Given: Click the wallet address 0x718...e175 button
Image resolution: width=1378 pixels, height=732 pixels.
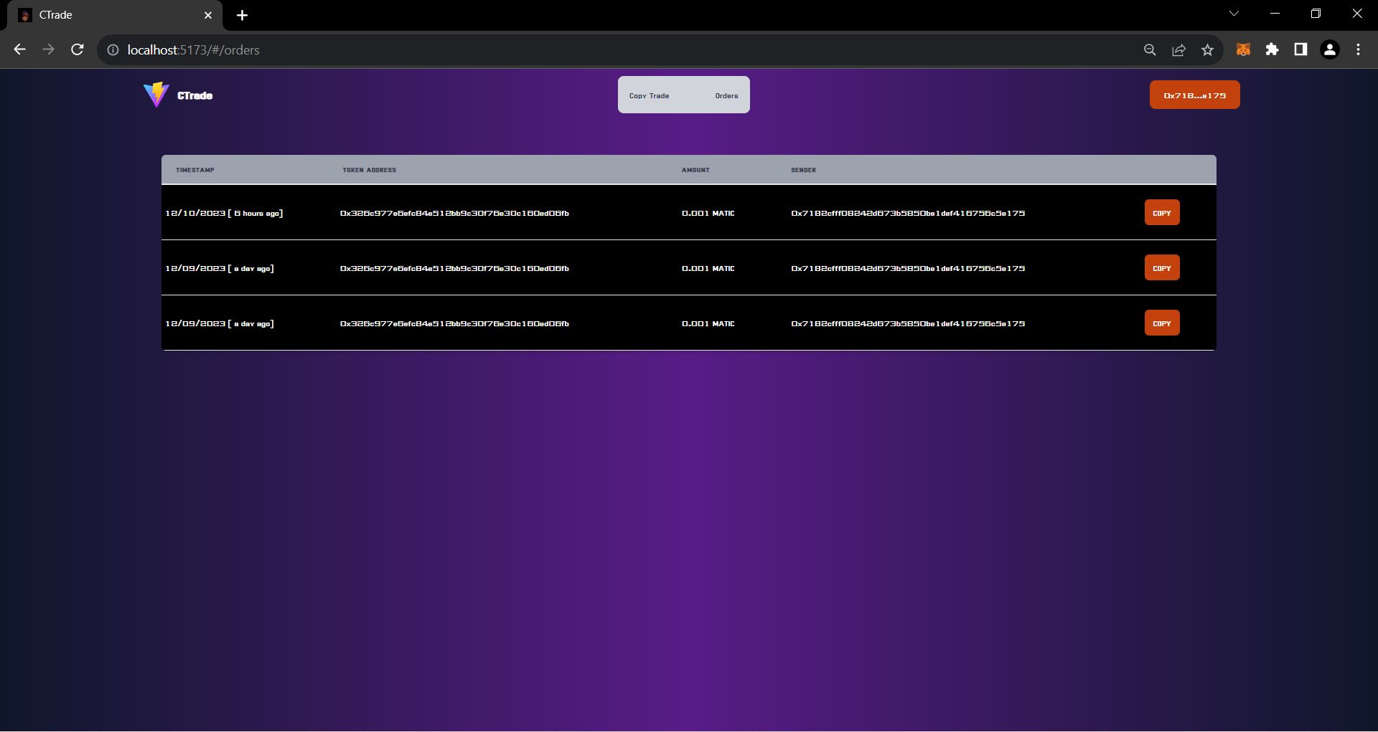Looking at the screenshot, I should pyautogui.click(x=1194, y=94).
